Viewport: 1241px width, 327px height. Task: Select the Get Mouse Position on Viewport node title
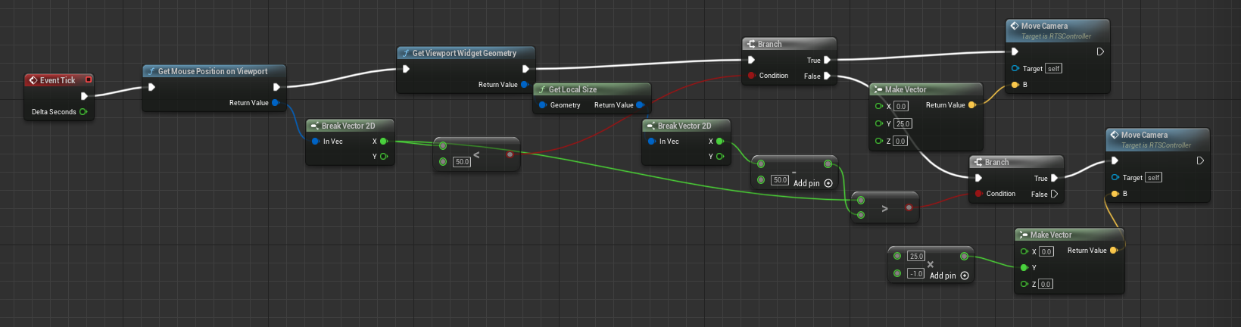click(x=213, y=71)
